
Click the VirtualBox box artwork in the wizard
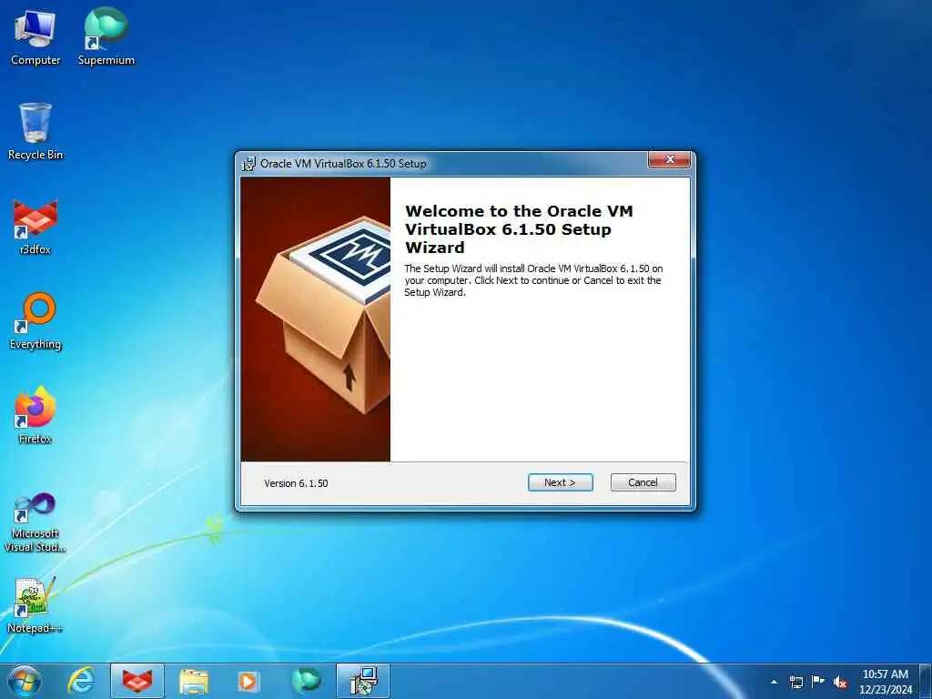click(x=316, y=319)
